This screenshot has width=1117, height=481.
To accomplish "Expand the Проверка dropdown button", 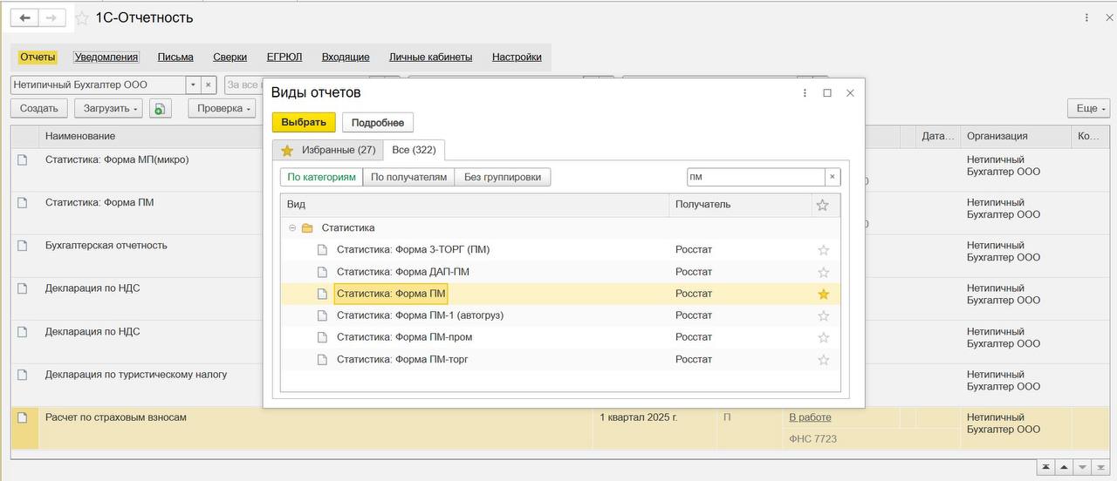I will (223, 108).
